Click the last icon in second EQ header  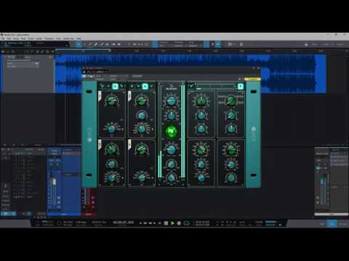(152, 86)
